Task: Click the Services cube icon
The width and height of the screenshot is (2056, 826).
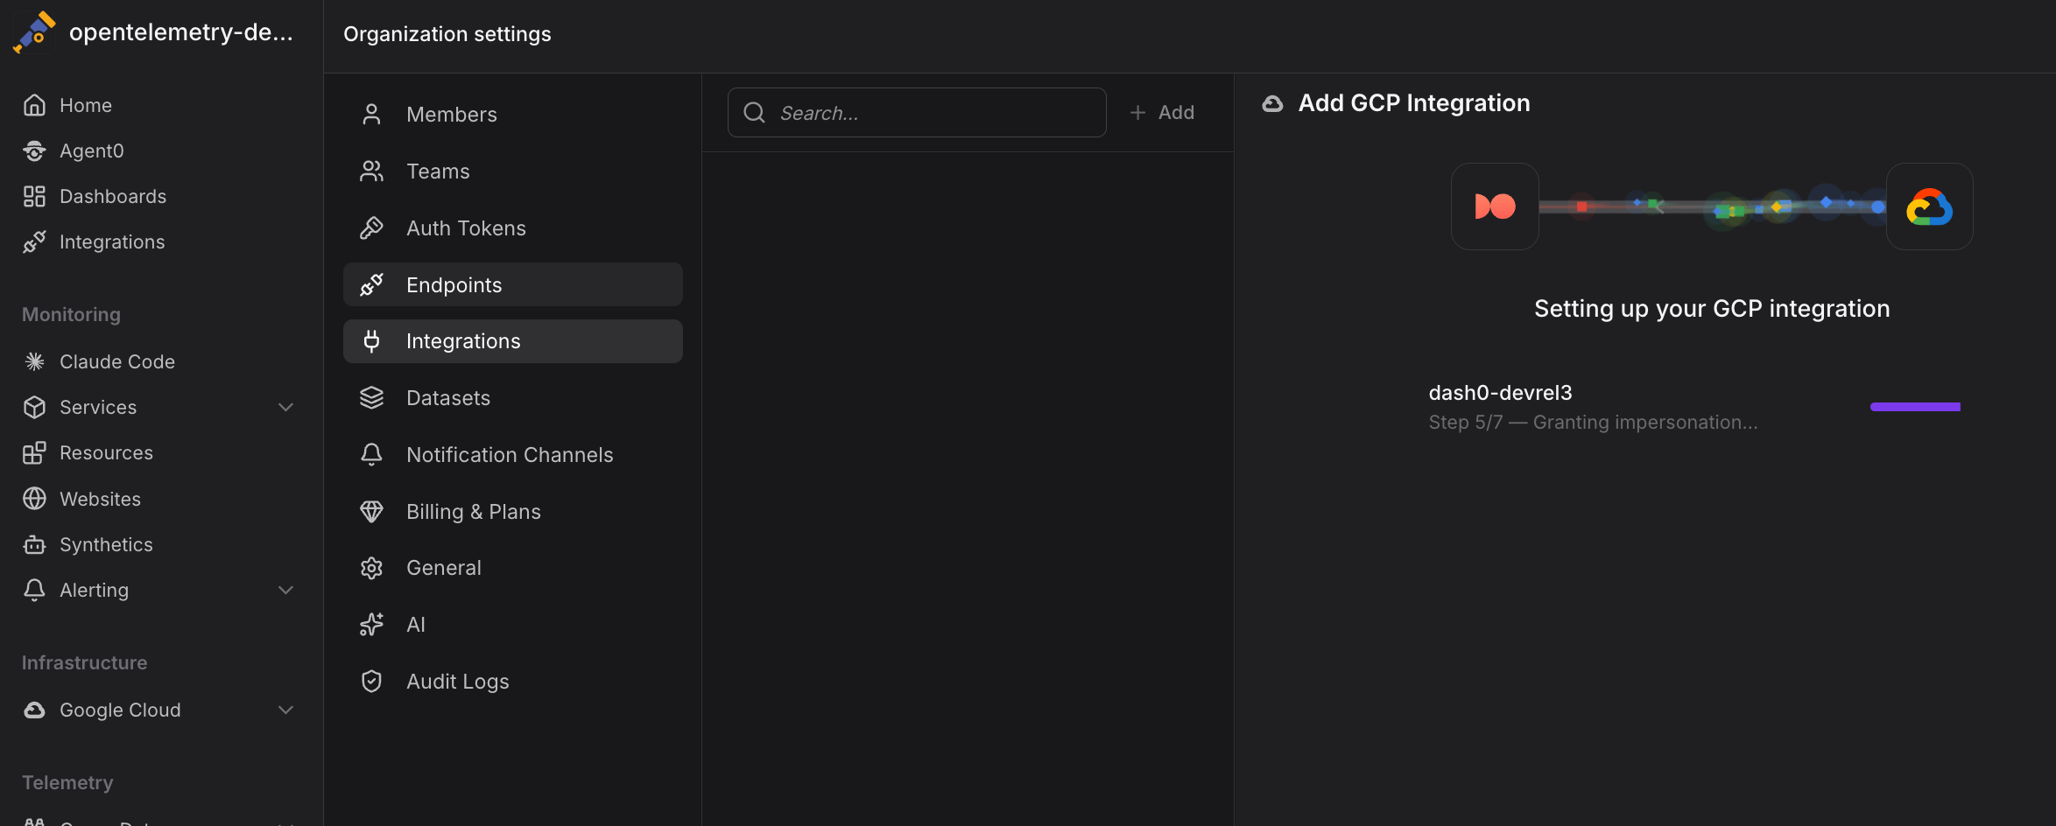Action: [34, 407]
